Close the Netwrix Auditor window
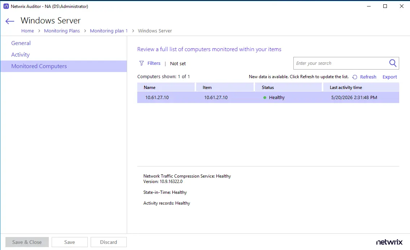 [402, 6]
